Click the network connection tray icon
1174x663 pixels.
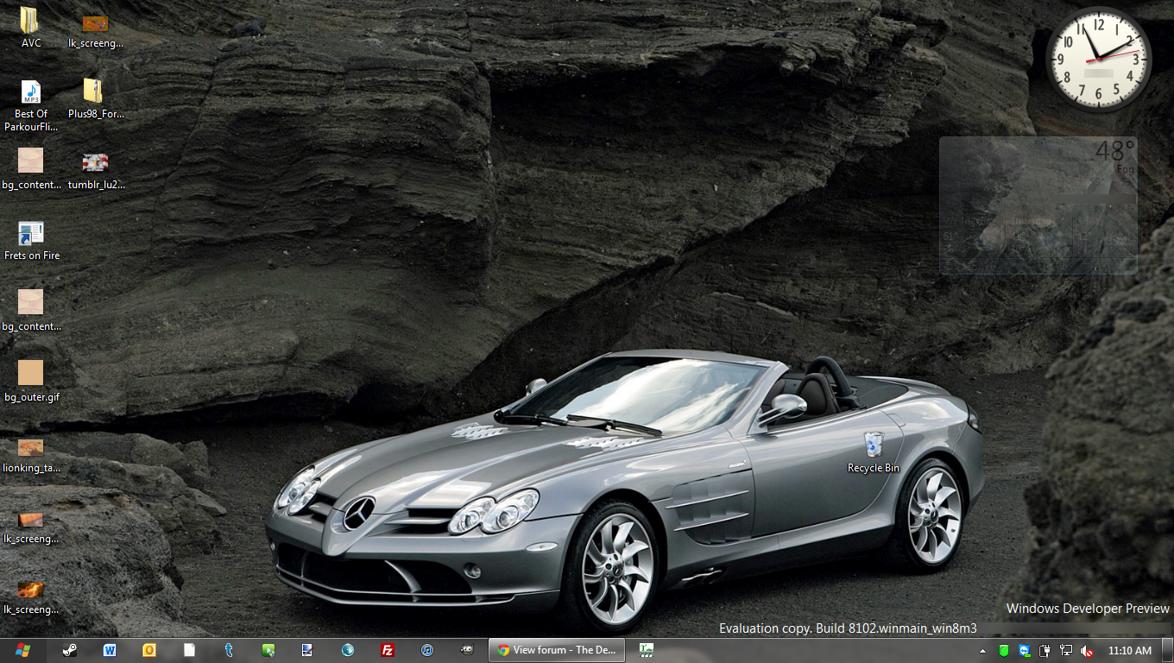click(x=1066, y=651)
